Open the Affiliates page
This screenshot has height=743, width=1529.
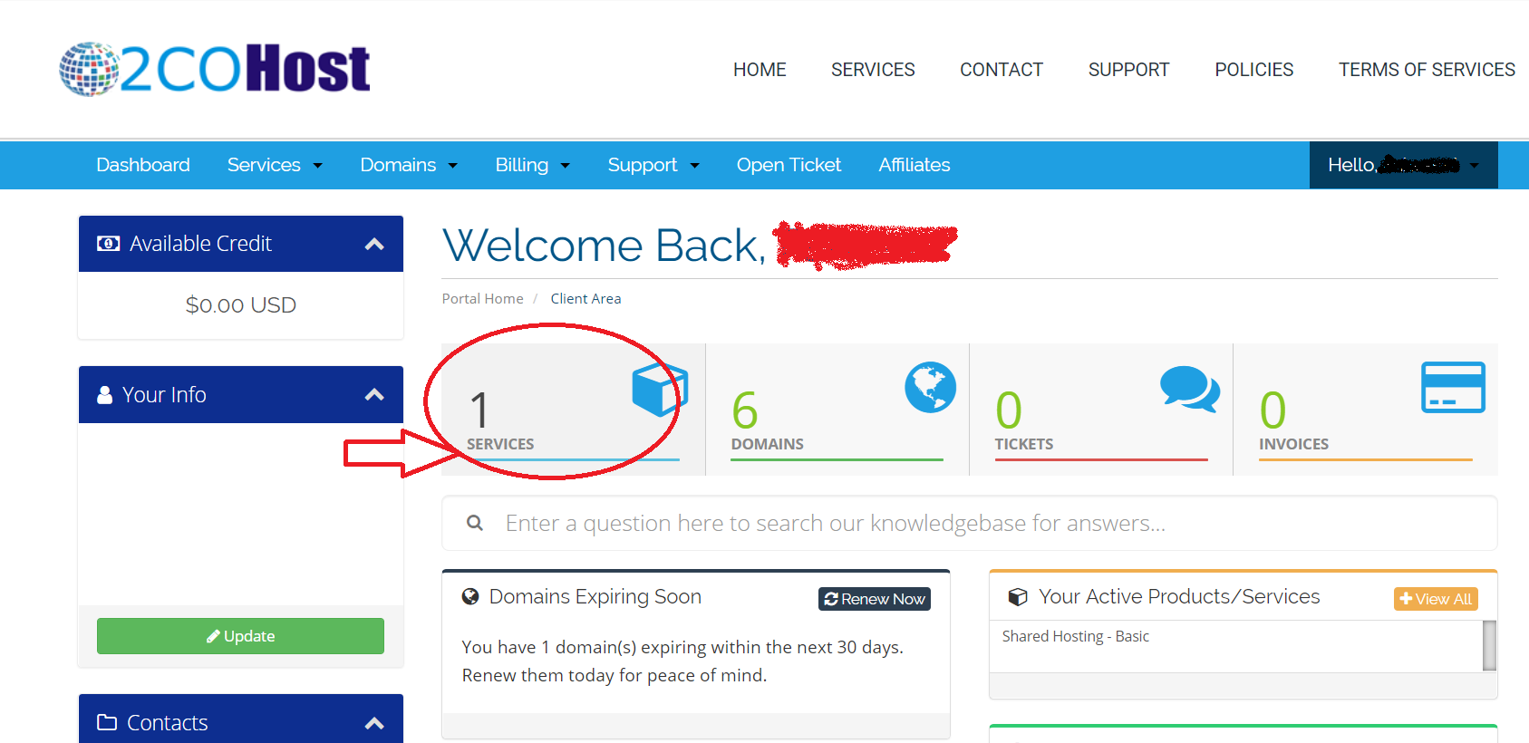[914, 165]
